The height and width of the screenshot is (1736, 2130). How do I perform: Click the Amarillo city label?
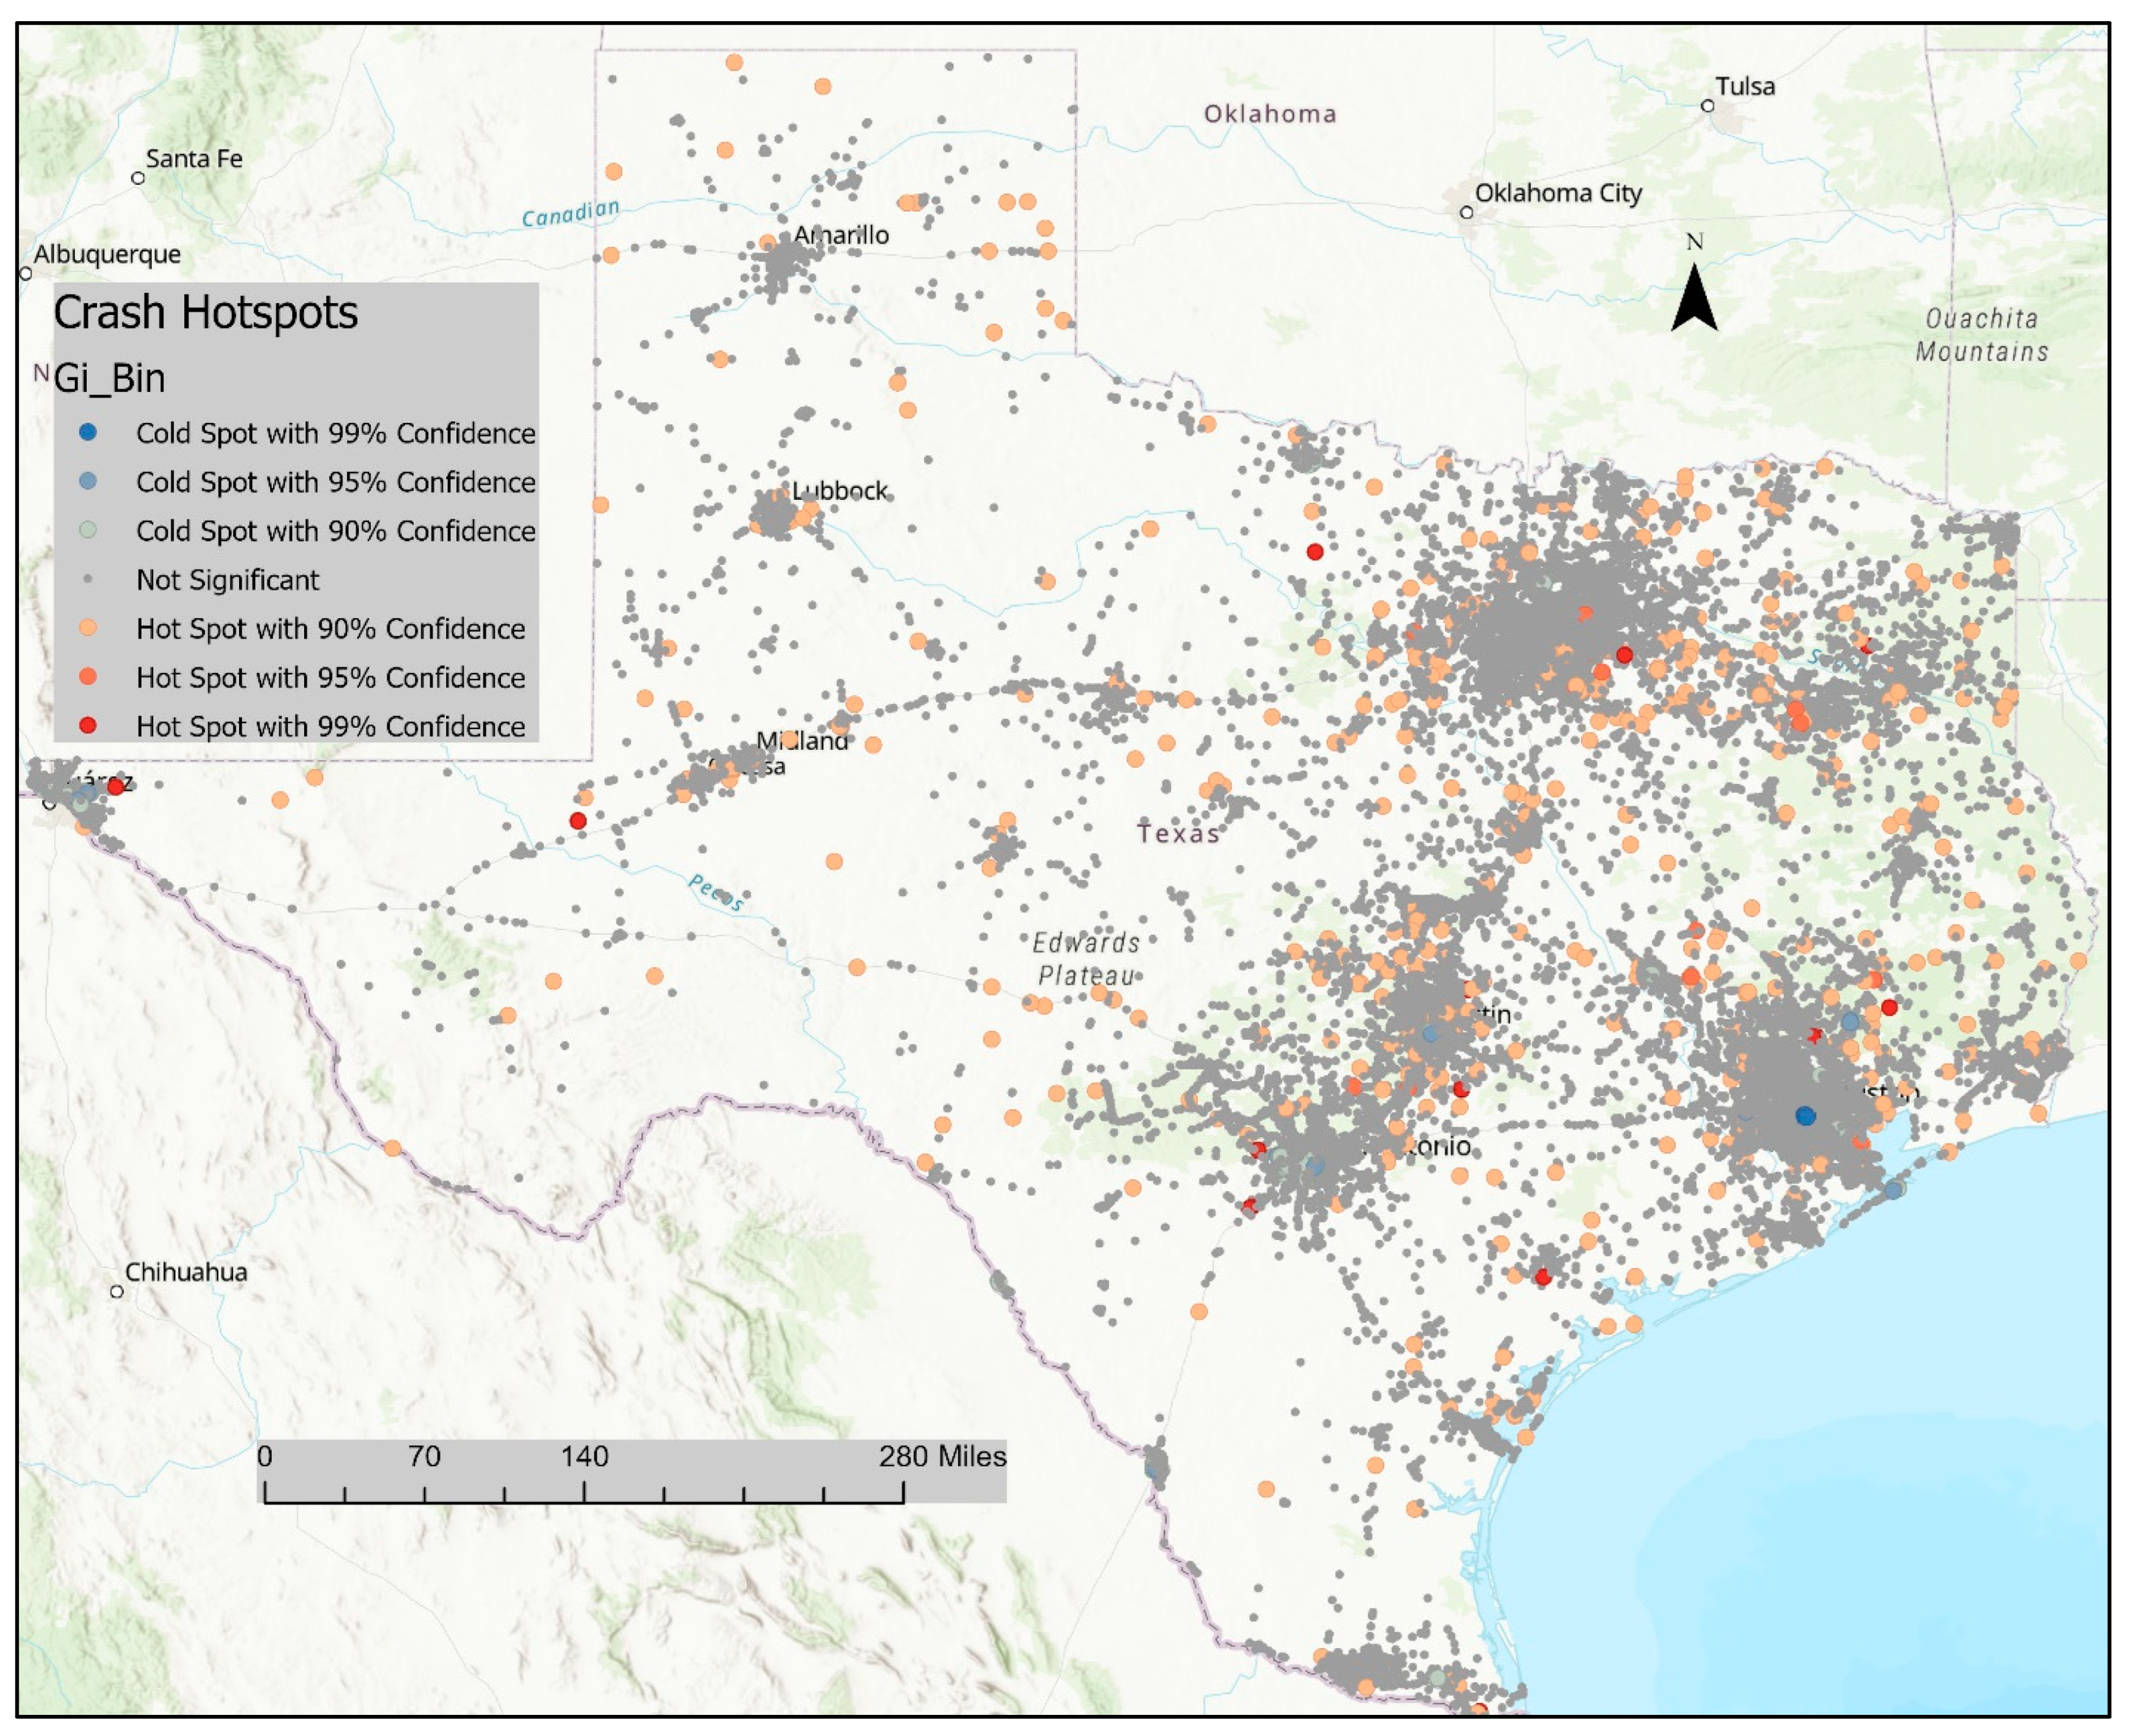[842, 235]
